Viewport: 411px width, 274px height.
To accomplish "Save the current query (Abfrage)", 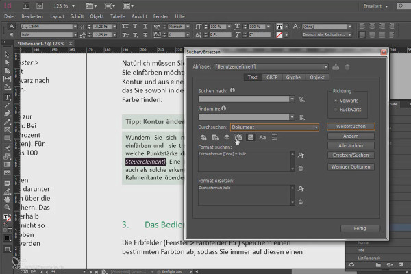I will click(336, 67).
